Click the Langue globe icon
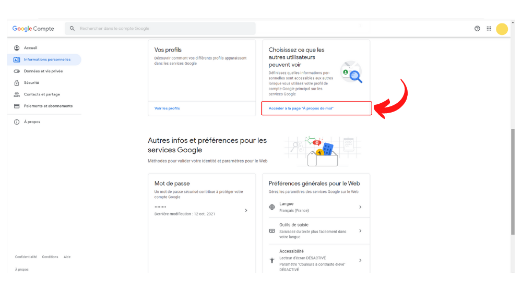522x292 pixels. (x=272, y=207)
